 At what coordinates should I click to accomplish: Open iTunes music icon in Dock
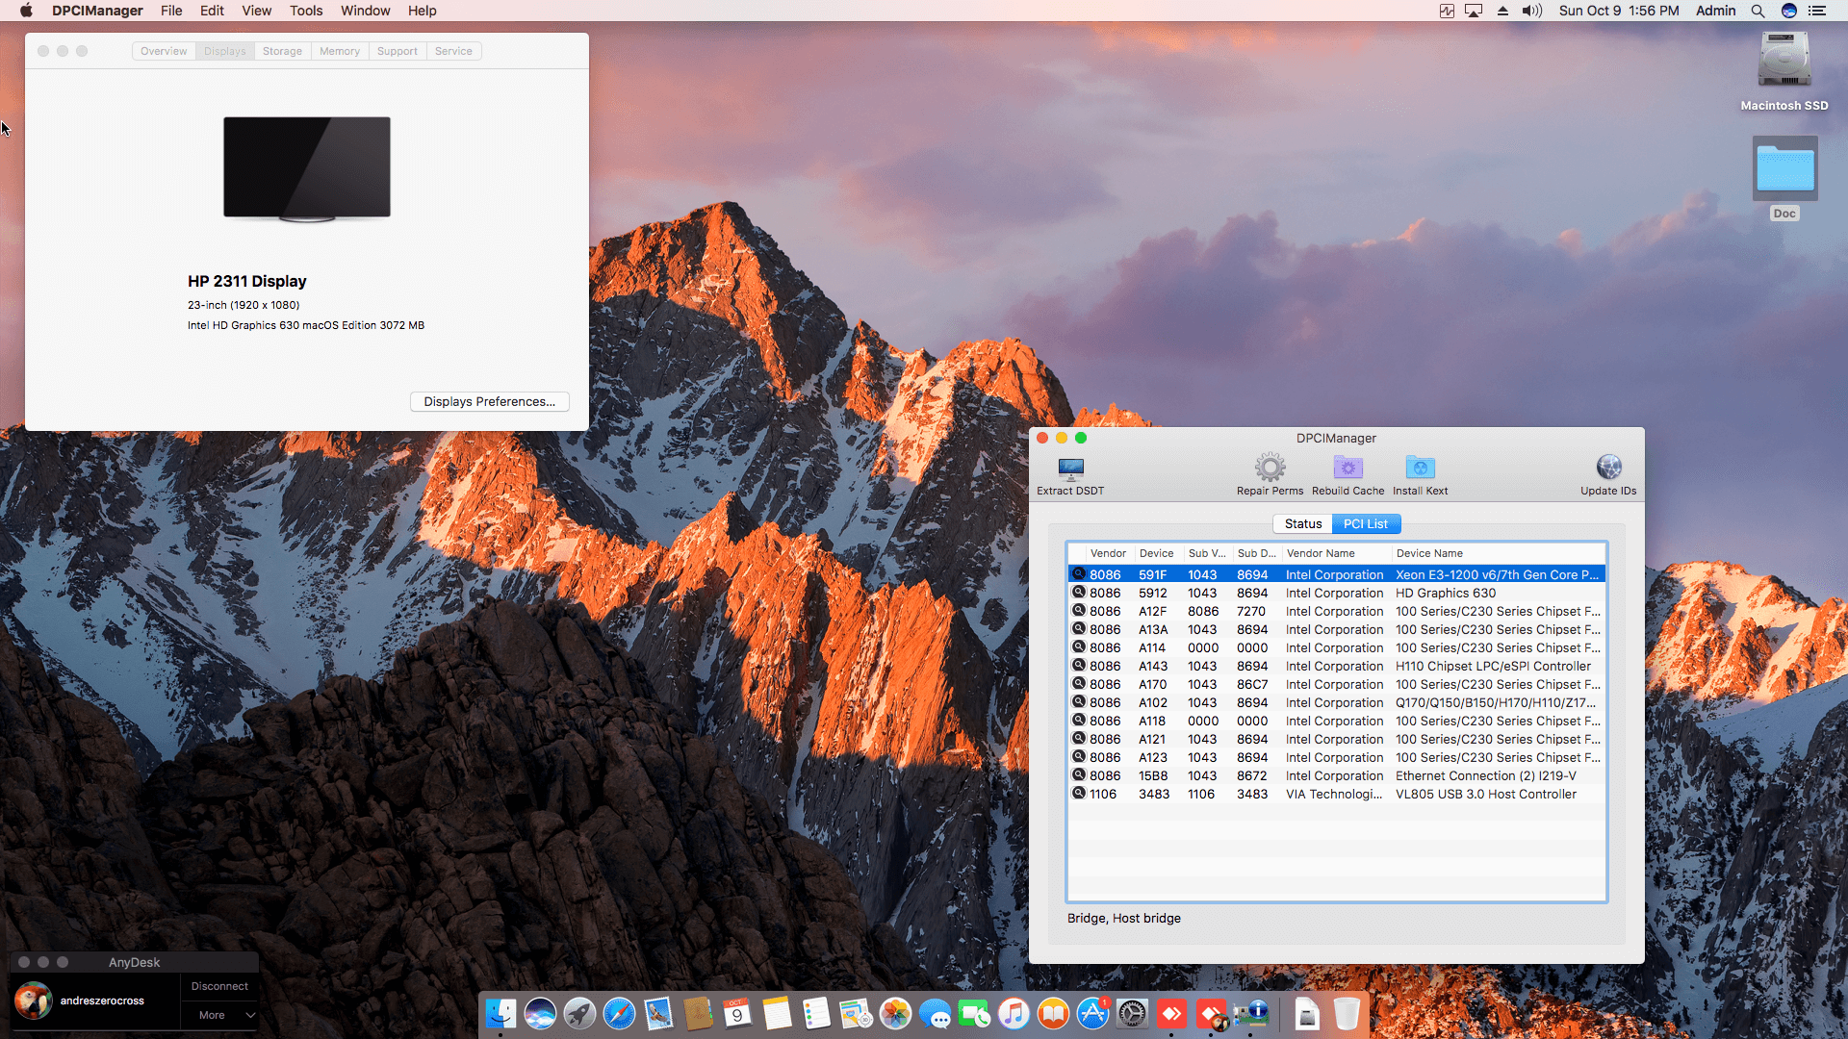coord(1014,1013)
